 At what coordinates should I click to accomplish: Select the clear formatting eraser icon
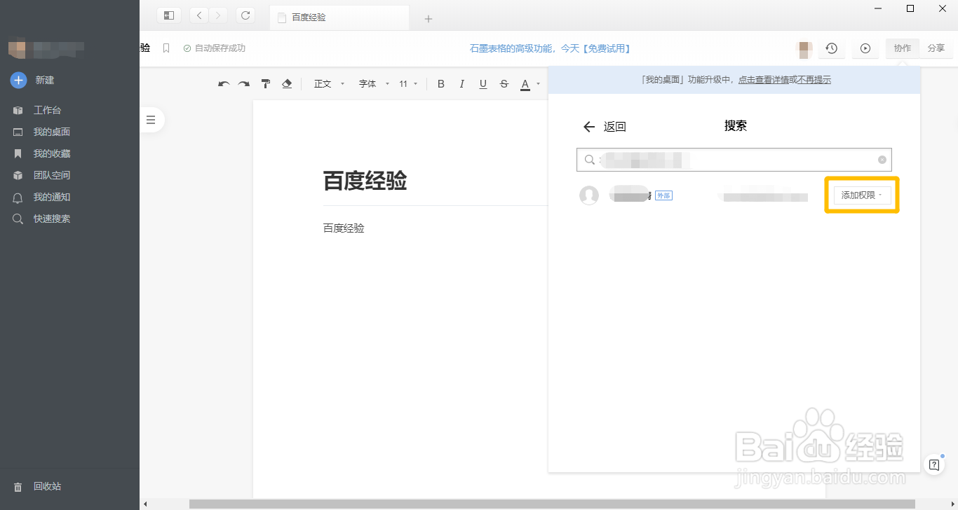pos(286,84)
